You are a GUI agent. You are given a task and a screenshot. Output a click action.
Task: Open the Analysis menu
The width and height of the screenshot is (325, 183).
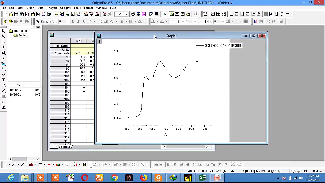coord(52,8)
